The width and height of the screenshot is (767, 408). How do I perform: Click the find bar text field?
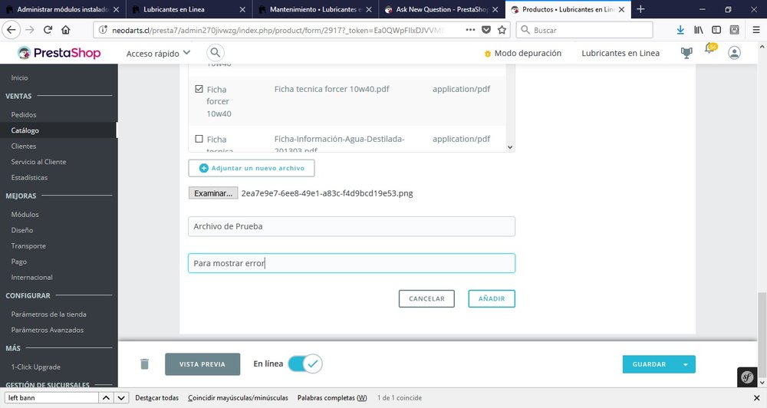click(x=51, y=398)
